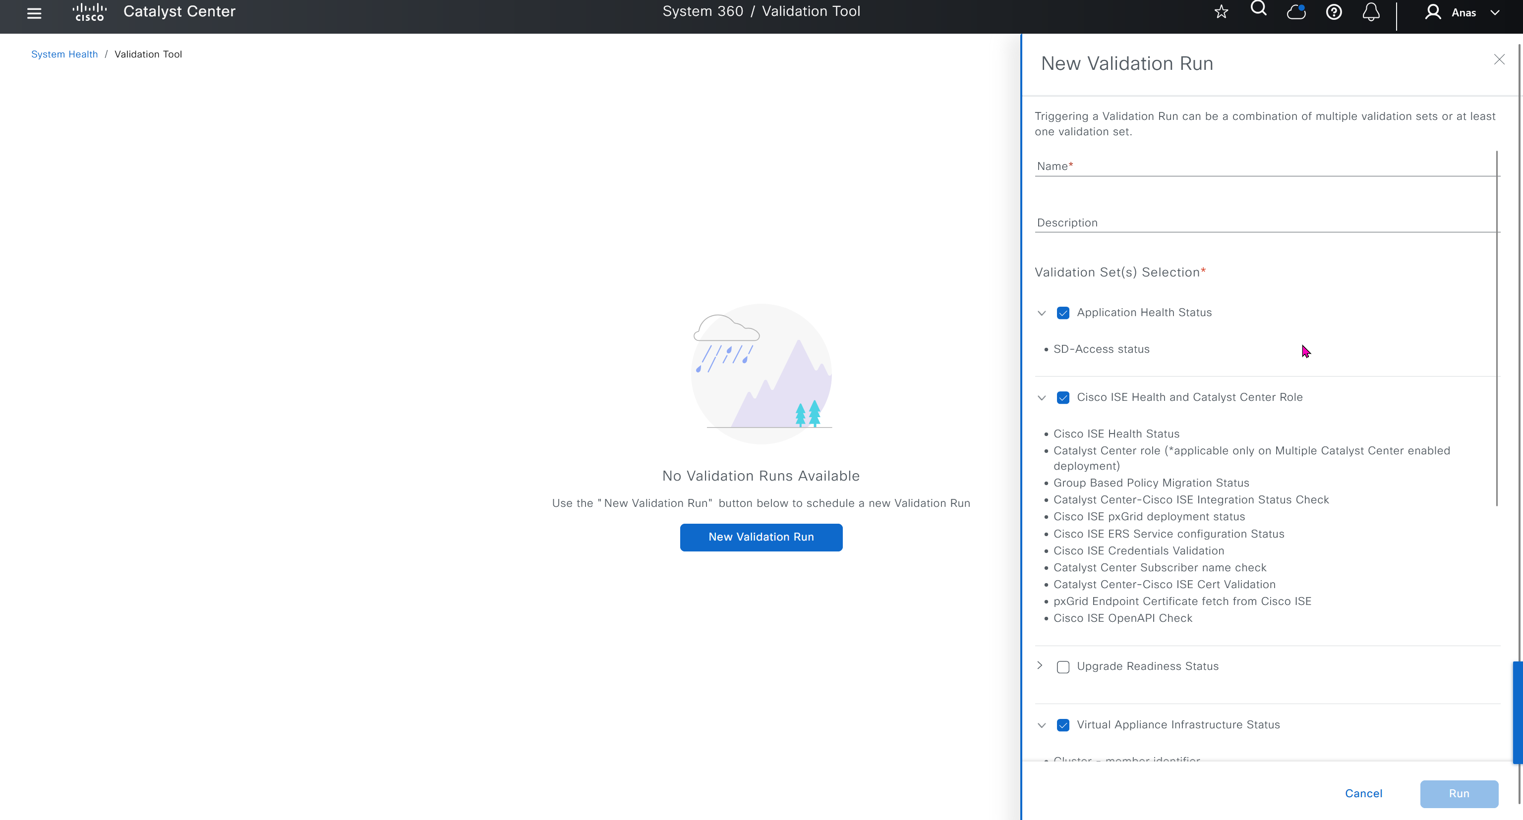This screenshot has width=1523, height=820.
Task: Uncheck Cisco ISE Health and Catalyst Center Role
Action: pyautogui.click(x=1062, y=397)
